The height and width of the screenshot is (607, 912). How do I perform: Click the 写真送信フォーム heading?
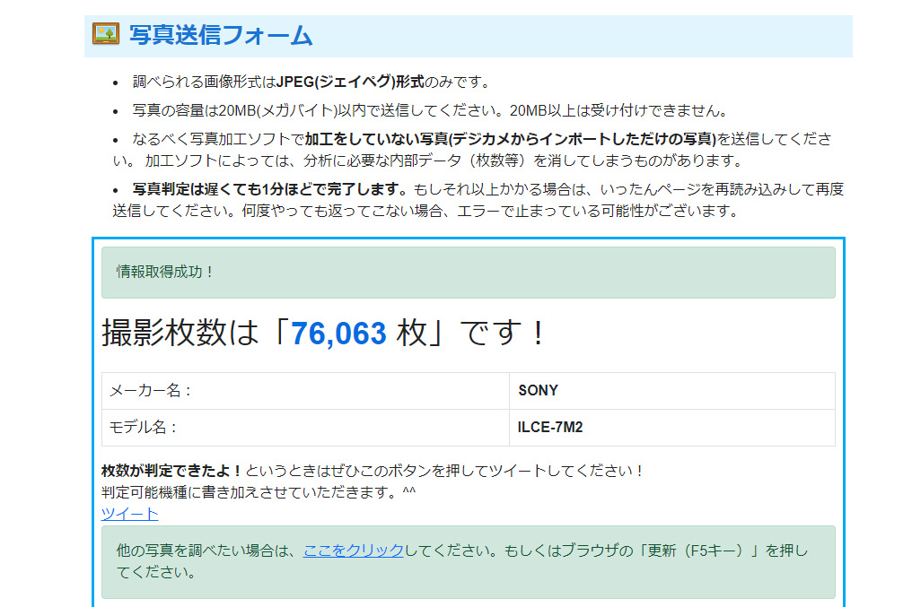(x=221, y=35)
